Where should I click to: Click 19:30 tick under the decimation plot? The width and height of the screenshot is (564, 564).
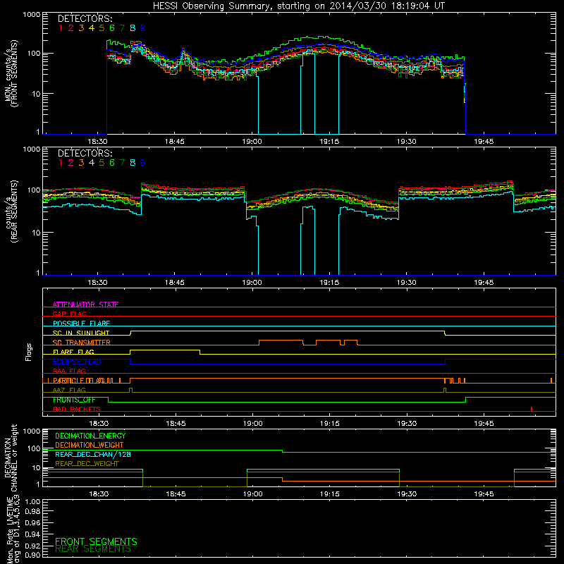407,494
